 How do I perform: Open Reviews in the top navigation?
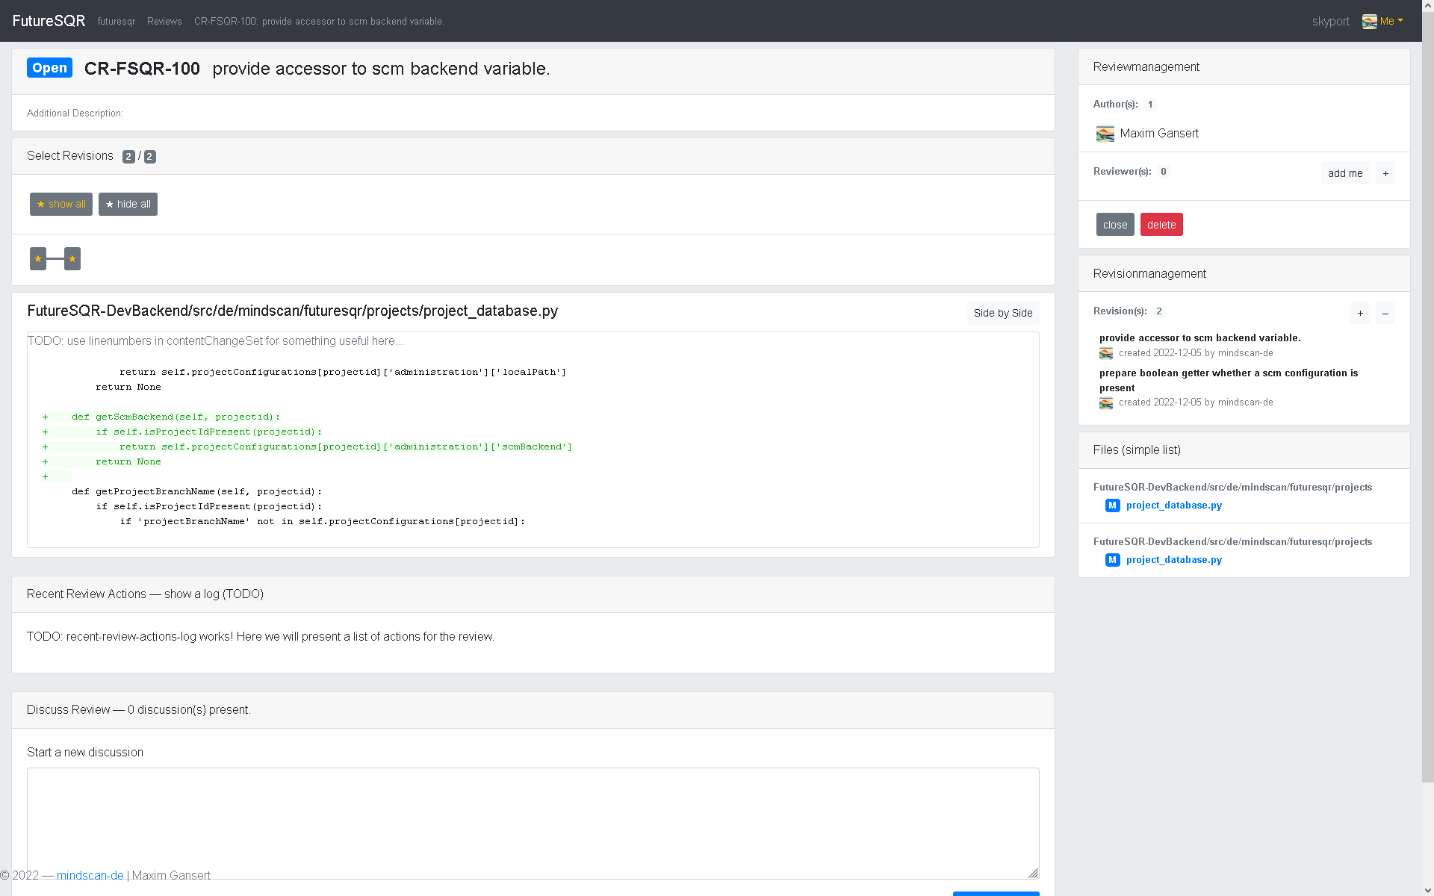tap(164, 22)
